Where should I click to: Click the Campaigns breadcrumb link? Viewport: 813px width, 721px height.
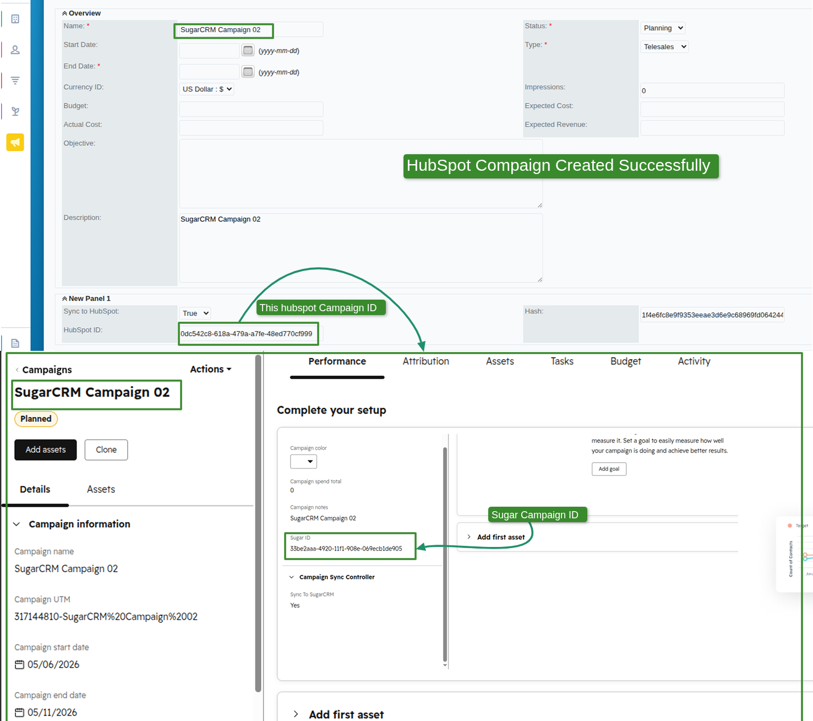coord(47,370)
